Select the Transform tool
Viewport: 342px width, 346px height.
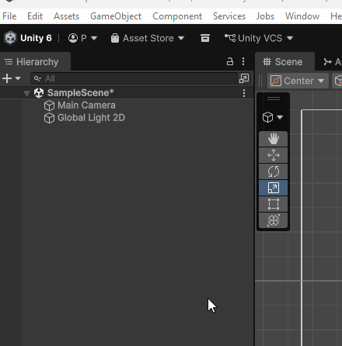[x=273, y=220]
